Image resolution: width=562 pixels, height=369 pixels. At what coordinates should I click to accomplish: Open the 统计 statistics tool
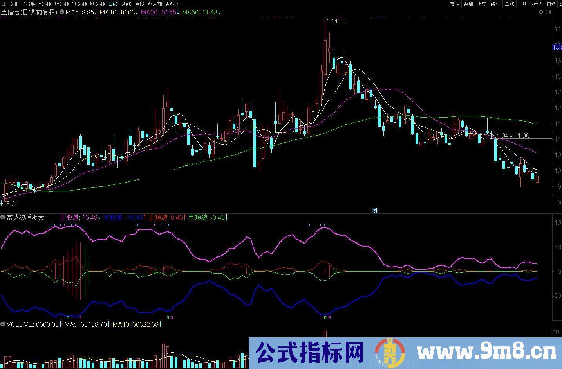(x=495, y=4)
